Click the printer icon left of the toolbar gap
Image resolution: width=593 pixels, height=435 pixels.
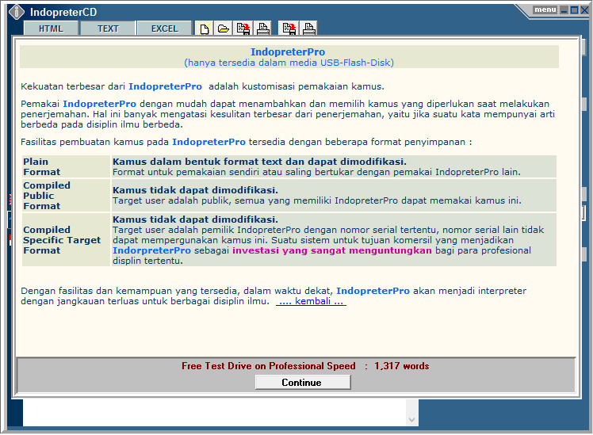pyautogui.click(x=263, y=29)
